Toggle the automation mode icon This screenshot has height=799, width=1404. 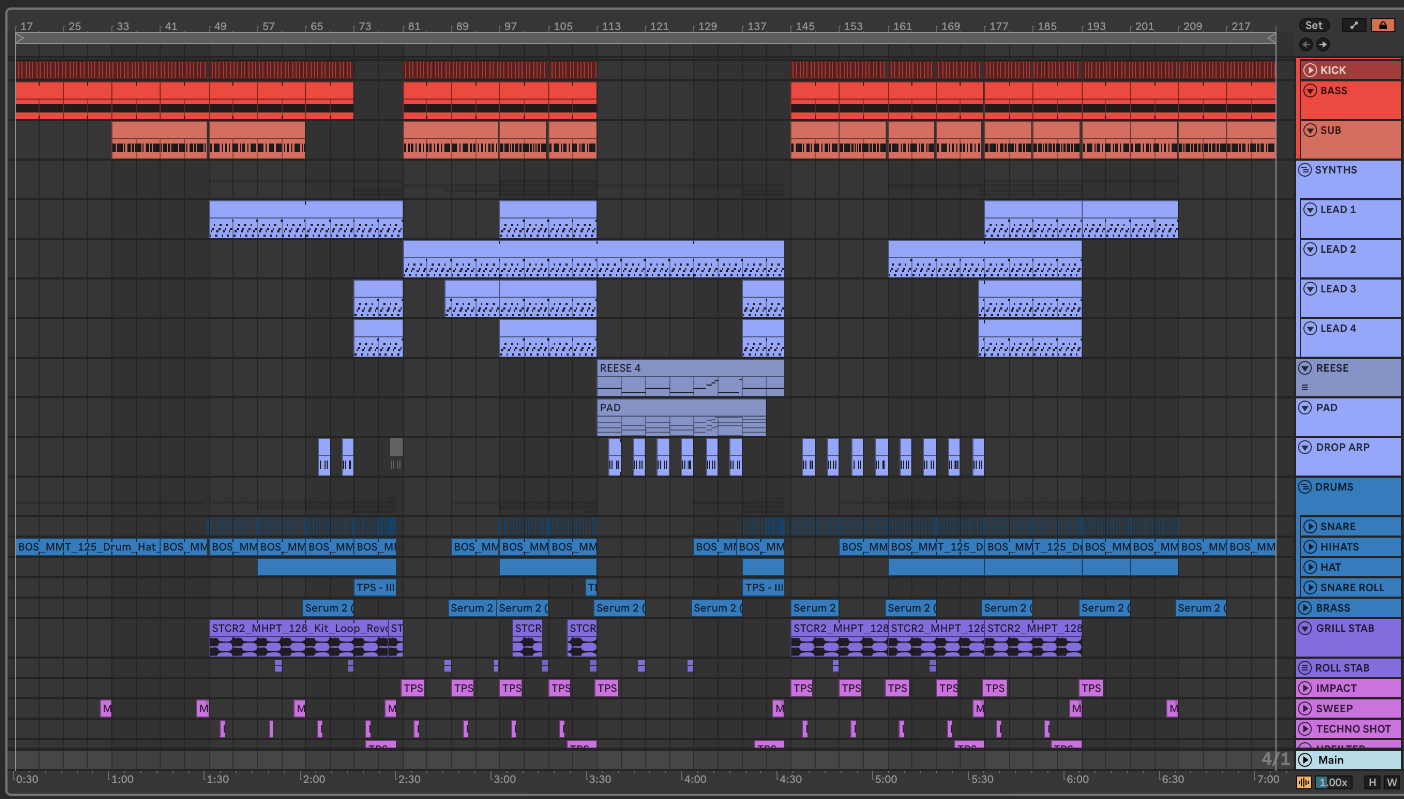click(1354, 25)
